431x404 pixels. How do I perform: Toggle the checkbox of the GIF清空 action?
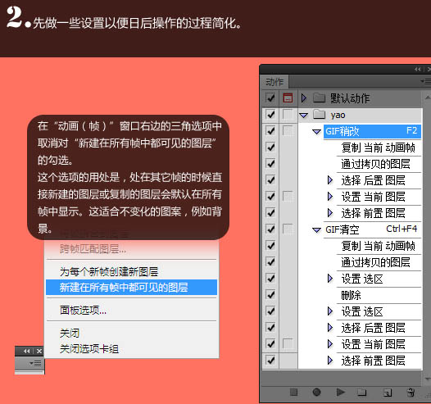pyautogui.click(x=270, y=229)
